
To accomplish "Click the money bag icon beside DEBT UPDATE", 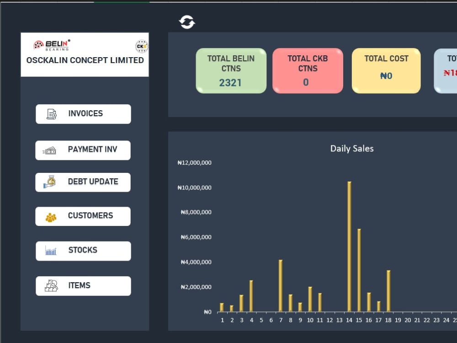I will [52, 182].
